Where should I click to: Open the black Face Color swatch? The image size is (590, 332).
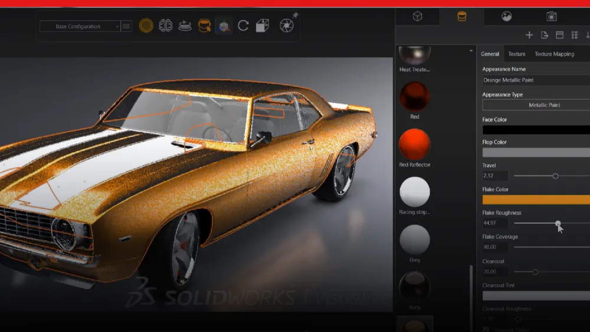click(x=536, y=130)
